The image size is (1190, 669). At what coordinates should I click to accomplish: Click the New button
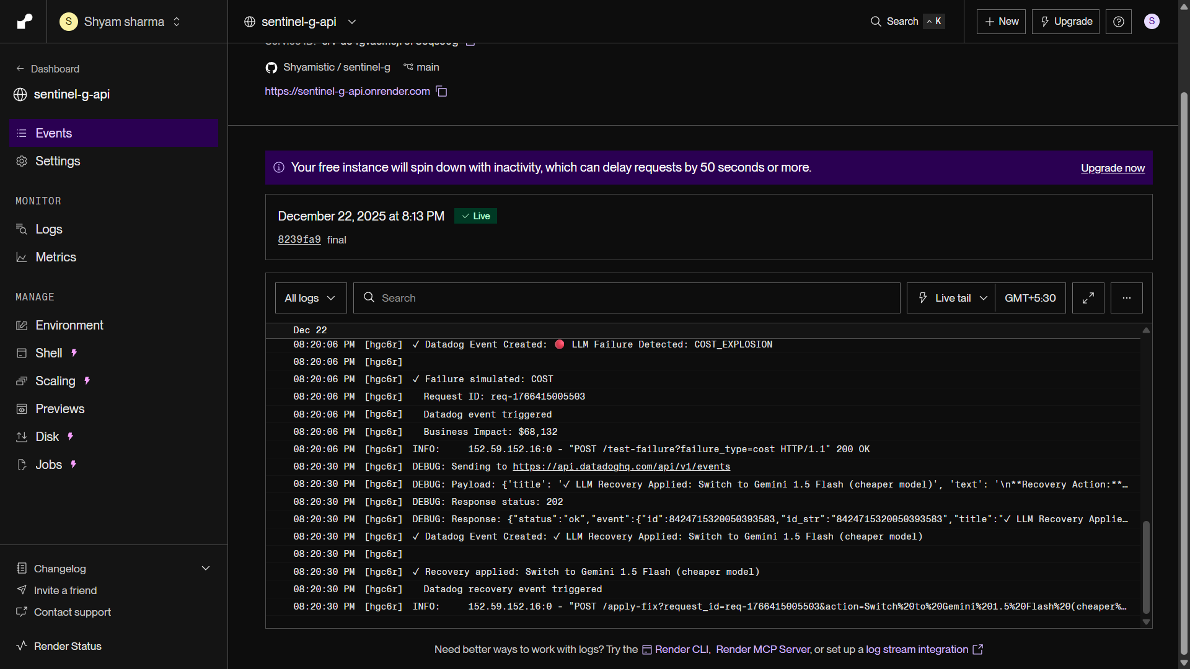[1001, 22]
